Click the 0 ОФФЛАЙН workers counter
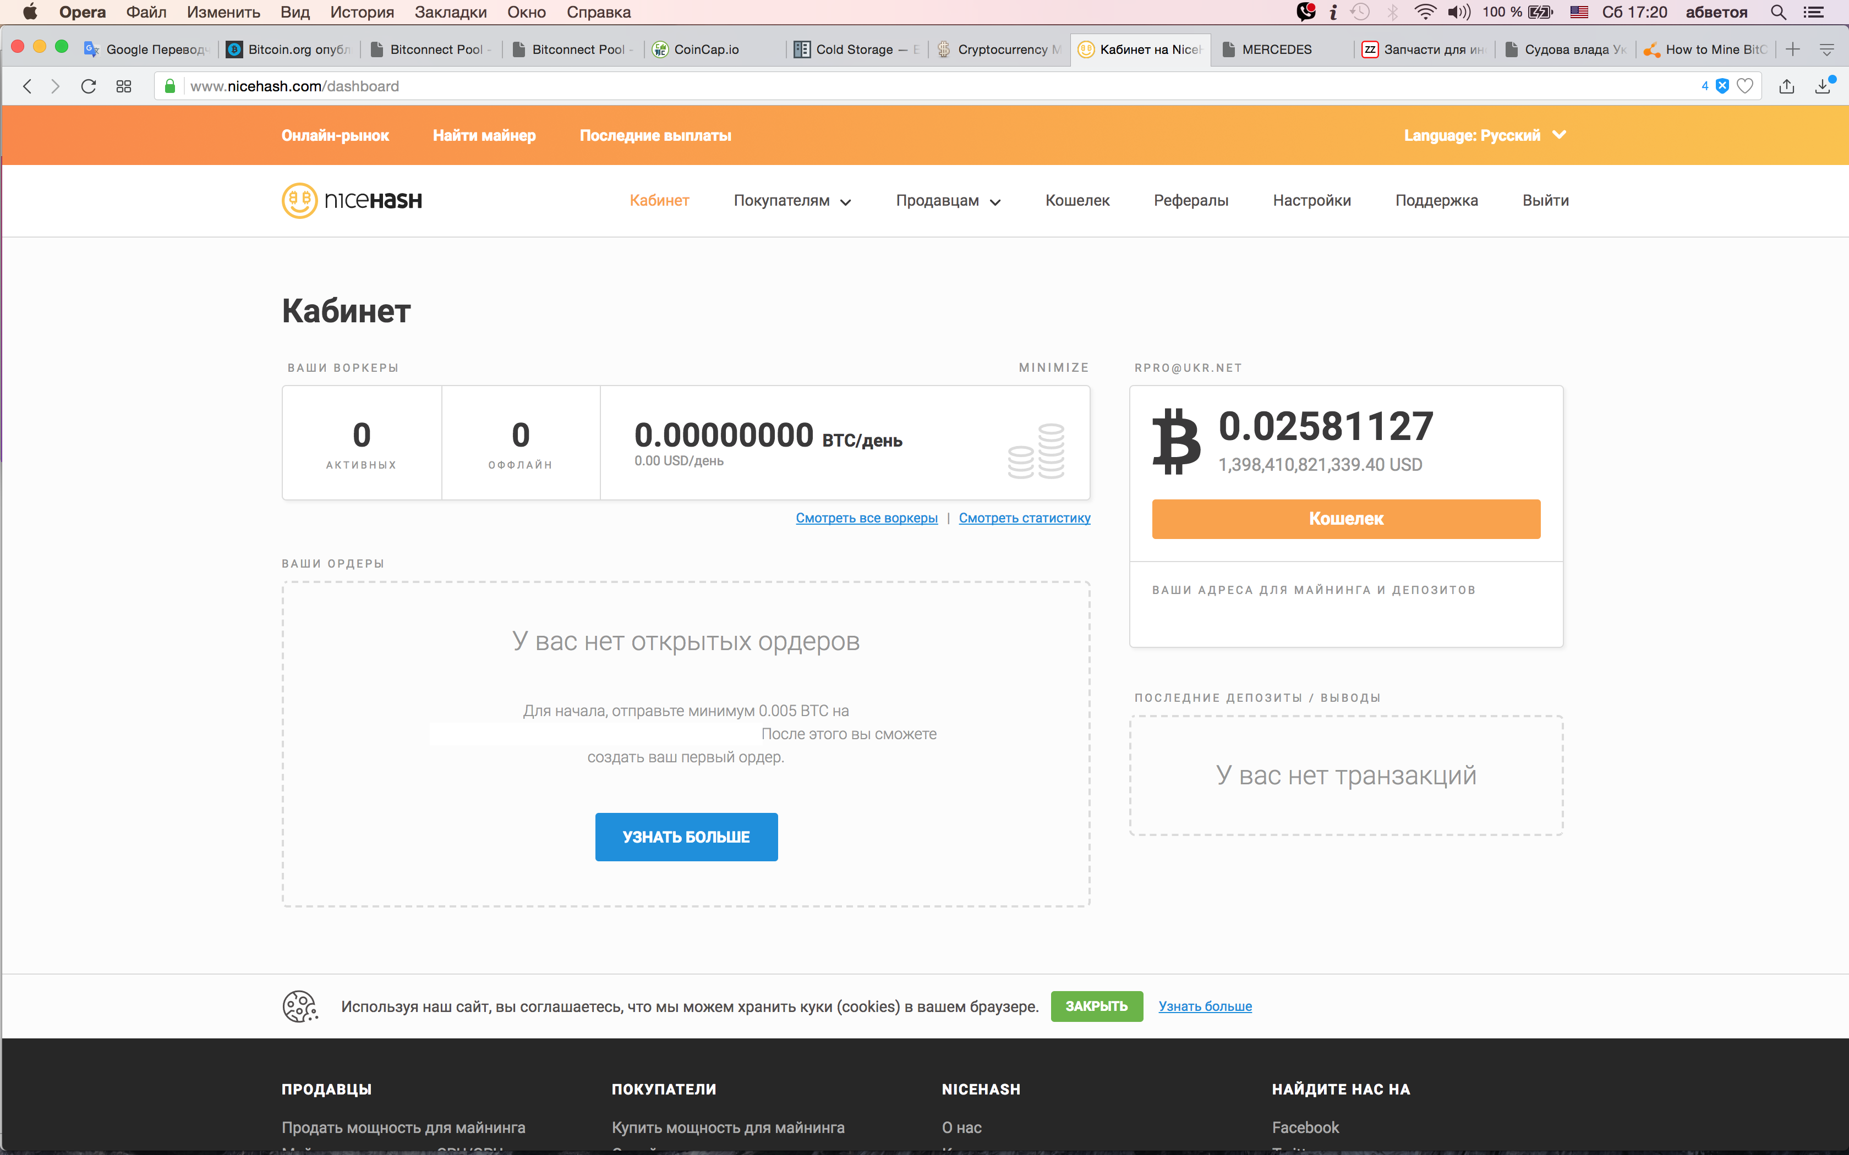1849x1155 pixels. (x=521, y=443)
